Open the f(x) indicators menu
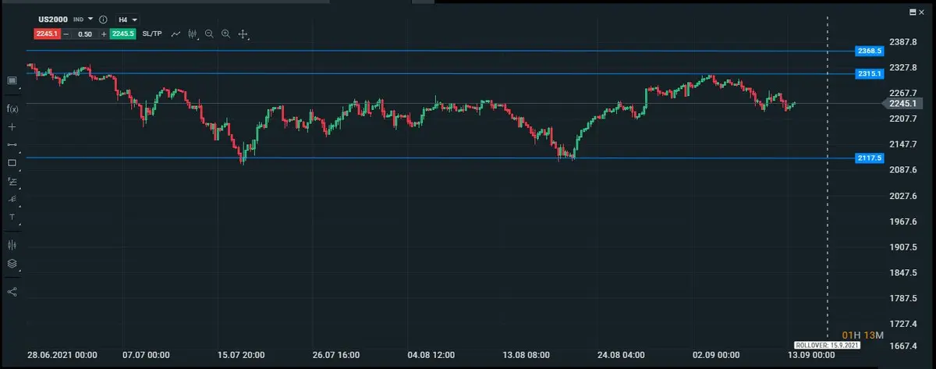The height and width of the screenshot is (369, 936). click(12, 108)
